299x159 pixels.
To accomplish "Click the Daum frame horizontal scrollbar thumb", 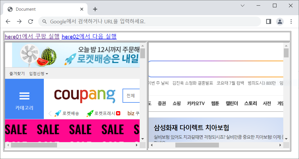I will [197, 145].
